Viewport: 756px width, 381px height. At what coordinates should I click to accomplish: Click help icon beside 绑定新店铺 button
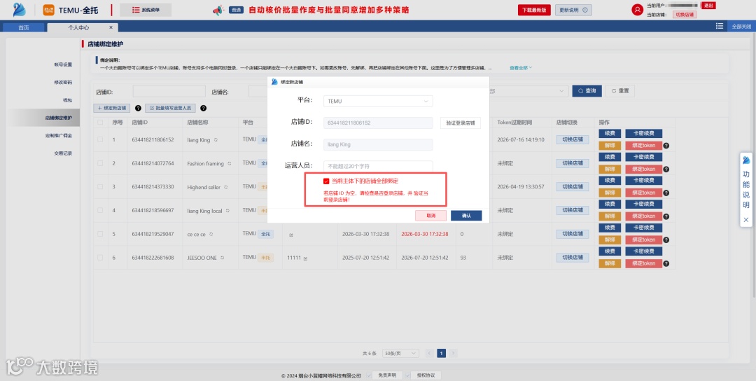pos(138,109)
